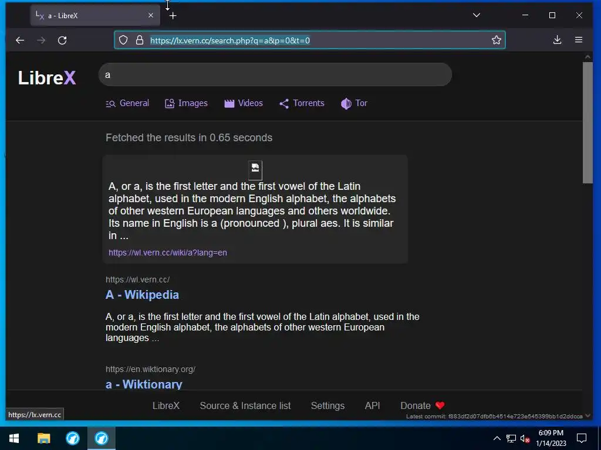
Task: Open the Windows Start menu
Action: [x=14, y=438]
